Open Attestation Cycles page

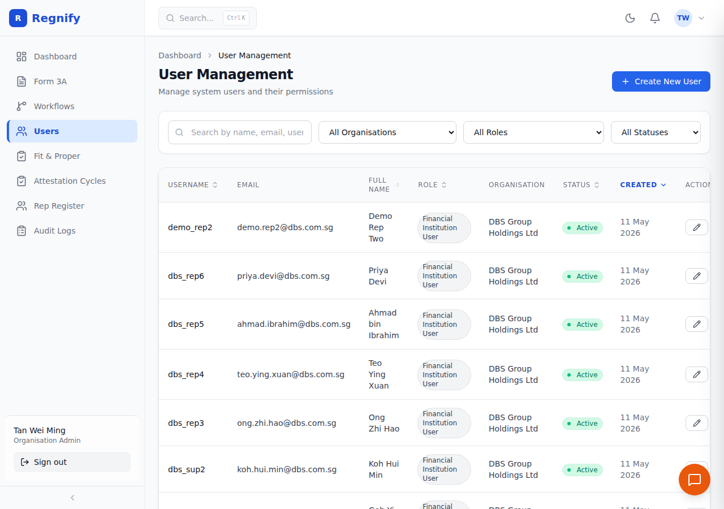pos(72,181)
